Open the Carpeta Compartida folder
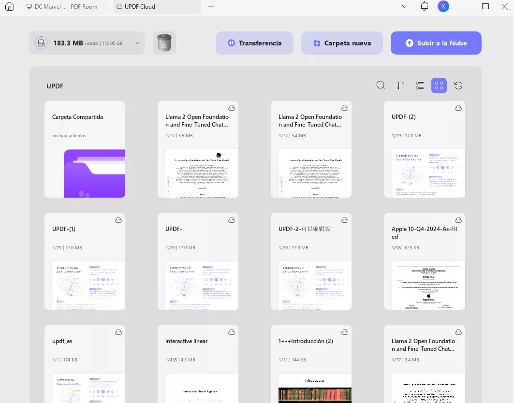The height and width of the screenshot is (403, 514). (85, 149)
